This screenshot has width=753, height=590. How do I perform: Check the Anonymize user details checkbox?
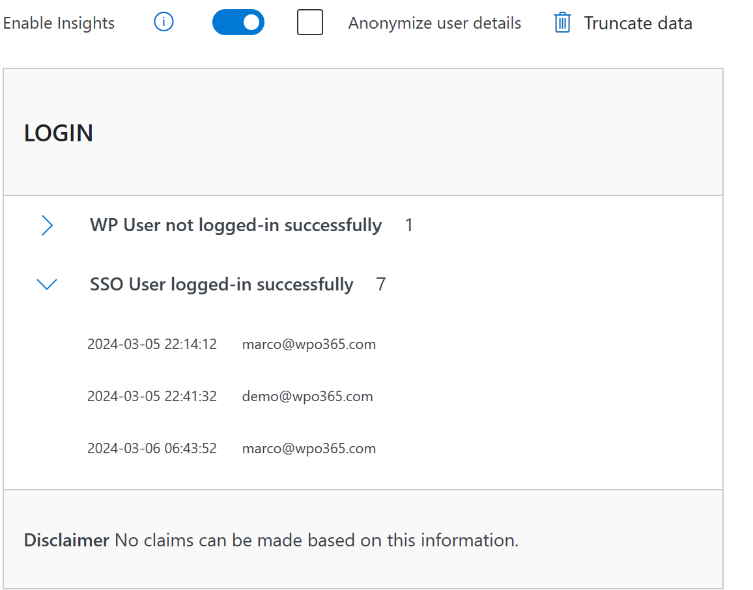pos(310,22)
